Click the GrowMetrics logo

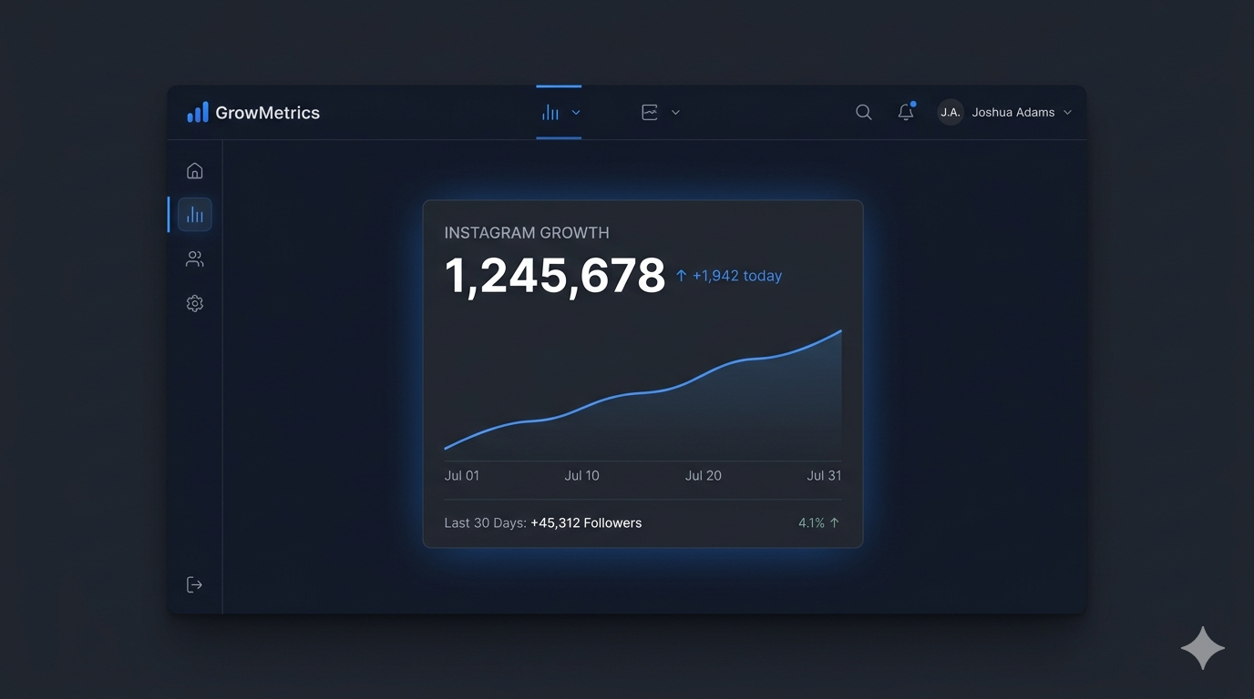[252, 112]
